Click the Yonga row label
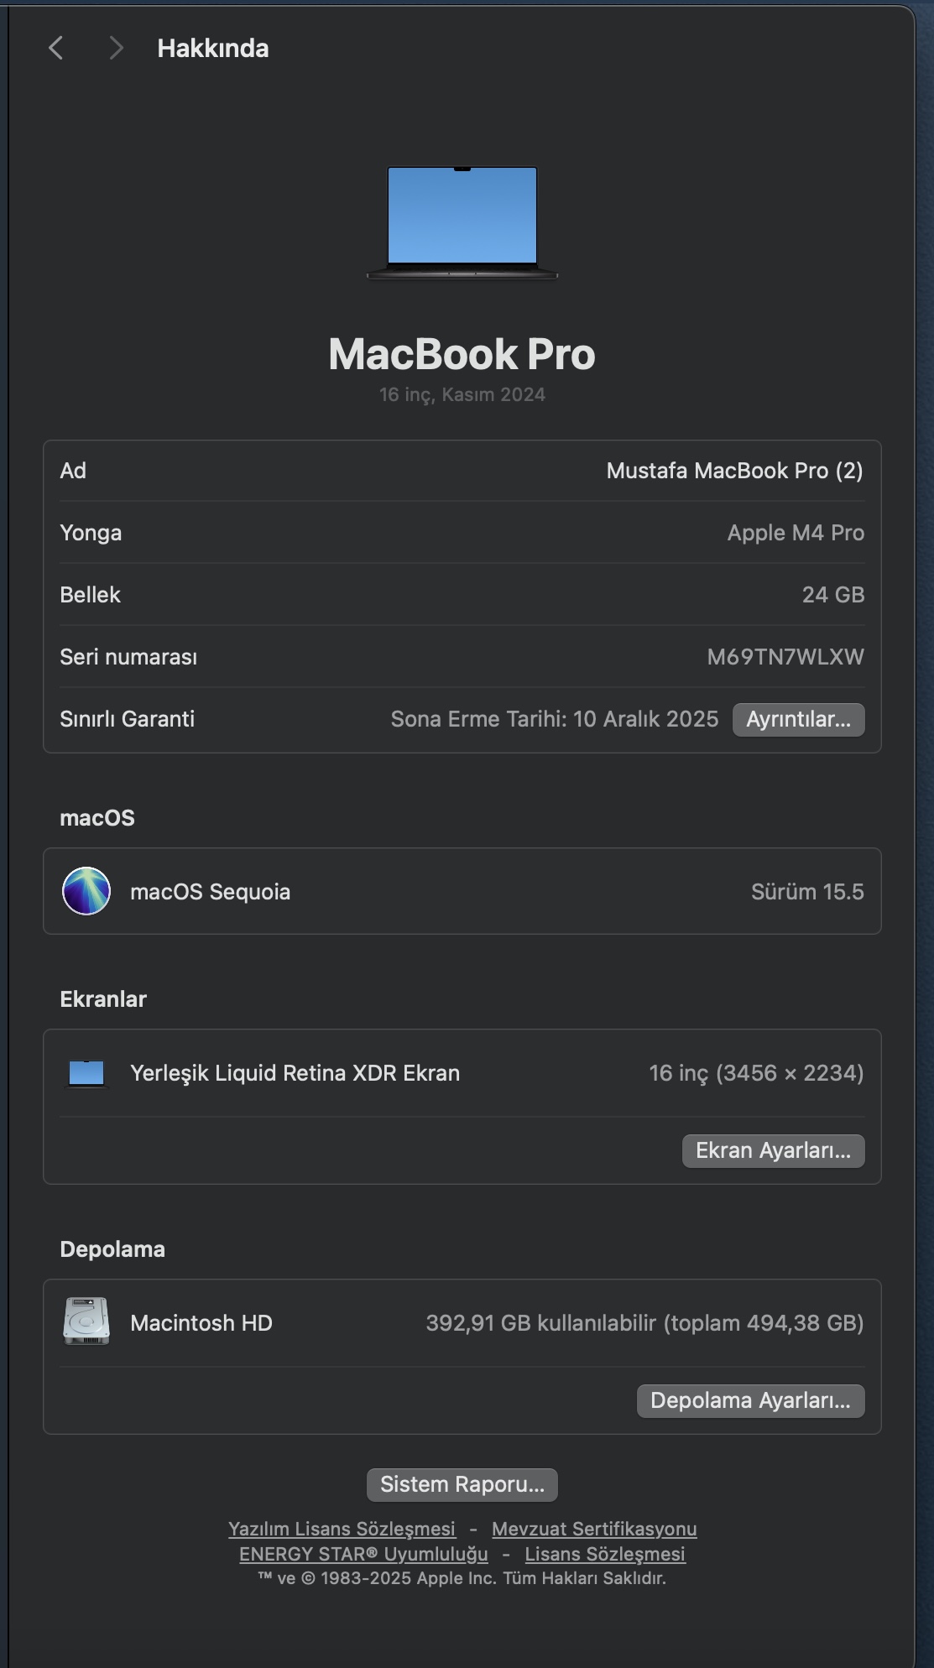The width and height of the screenshot is (934, 1668). tap(91, 533)
